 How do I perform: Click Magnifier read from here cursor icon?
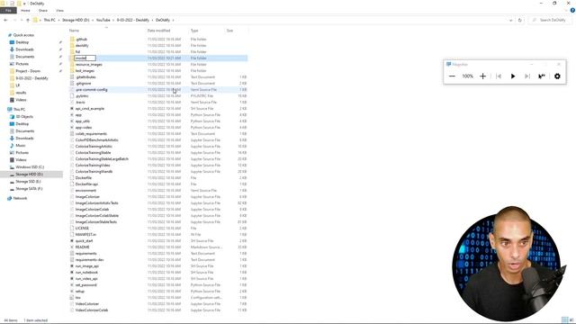click(542, 76)
